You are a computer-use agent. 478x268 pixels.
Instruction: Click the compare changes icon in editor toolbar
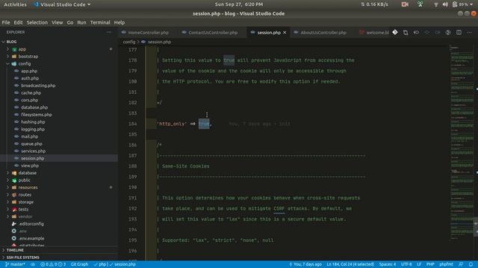[406, 33]
